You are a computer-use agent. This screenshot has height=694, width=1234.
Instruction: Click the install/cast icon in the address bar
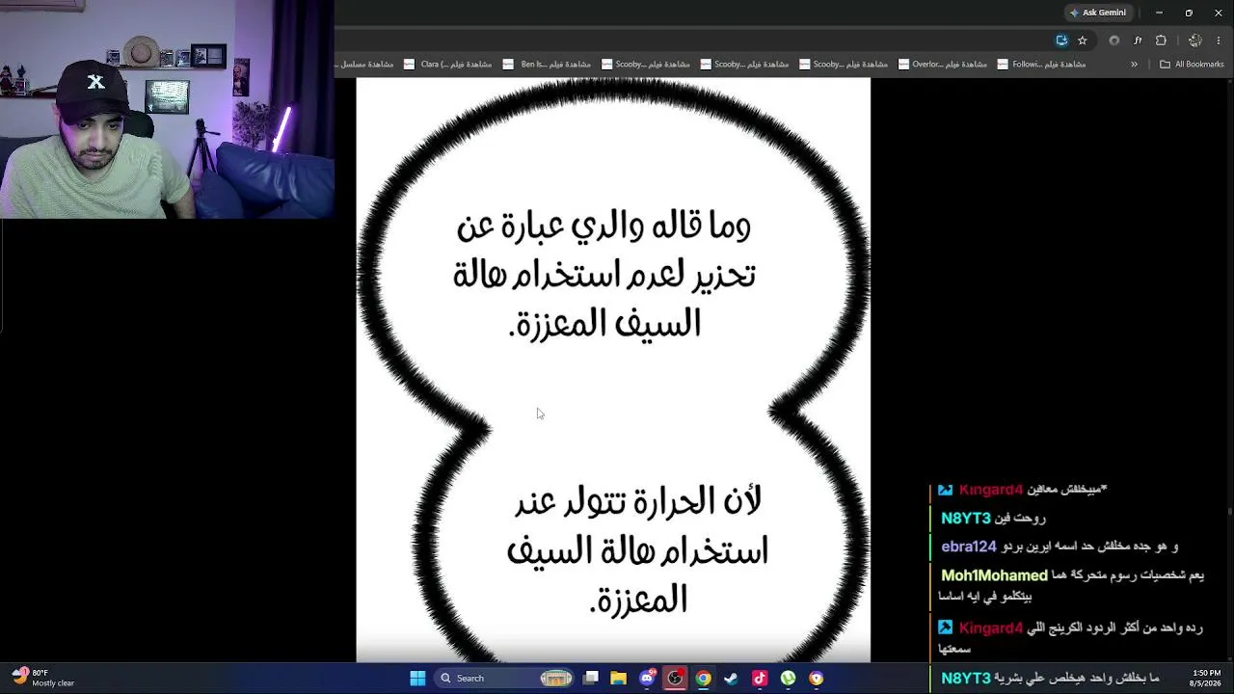[x=1061, y=40]
